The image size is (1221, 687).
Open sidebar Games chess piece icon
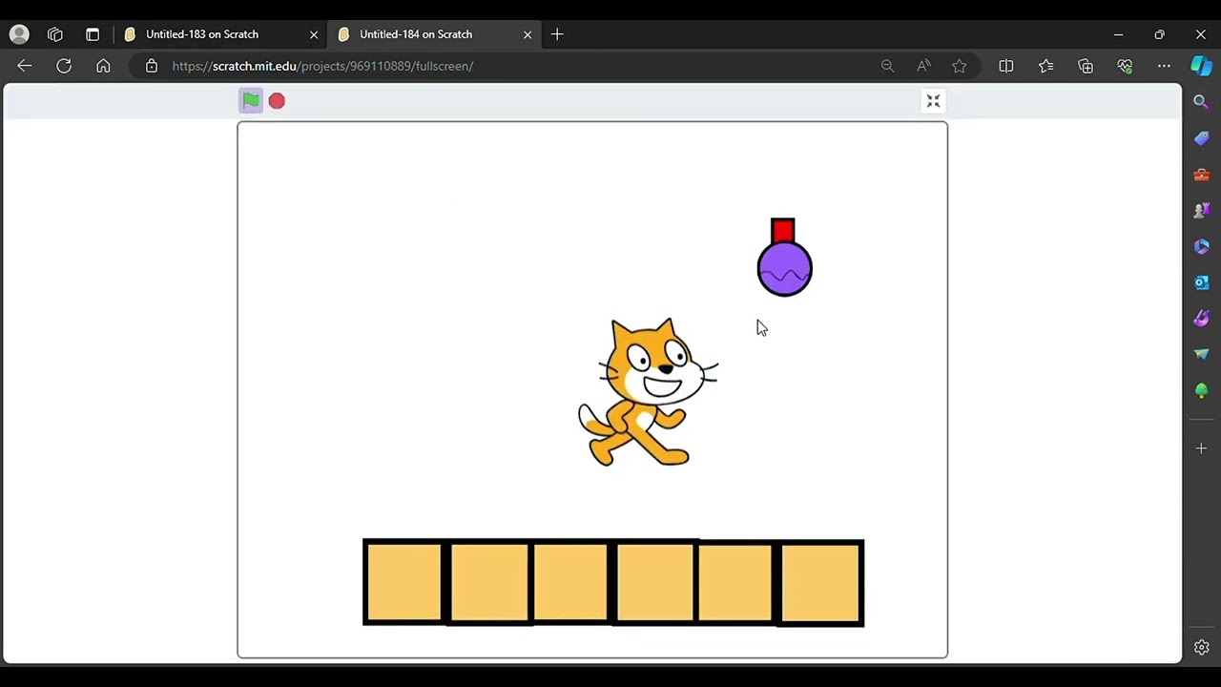tap(1201, 210)
